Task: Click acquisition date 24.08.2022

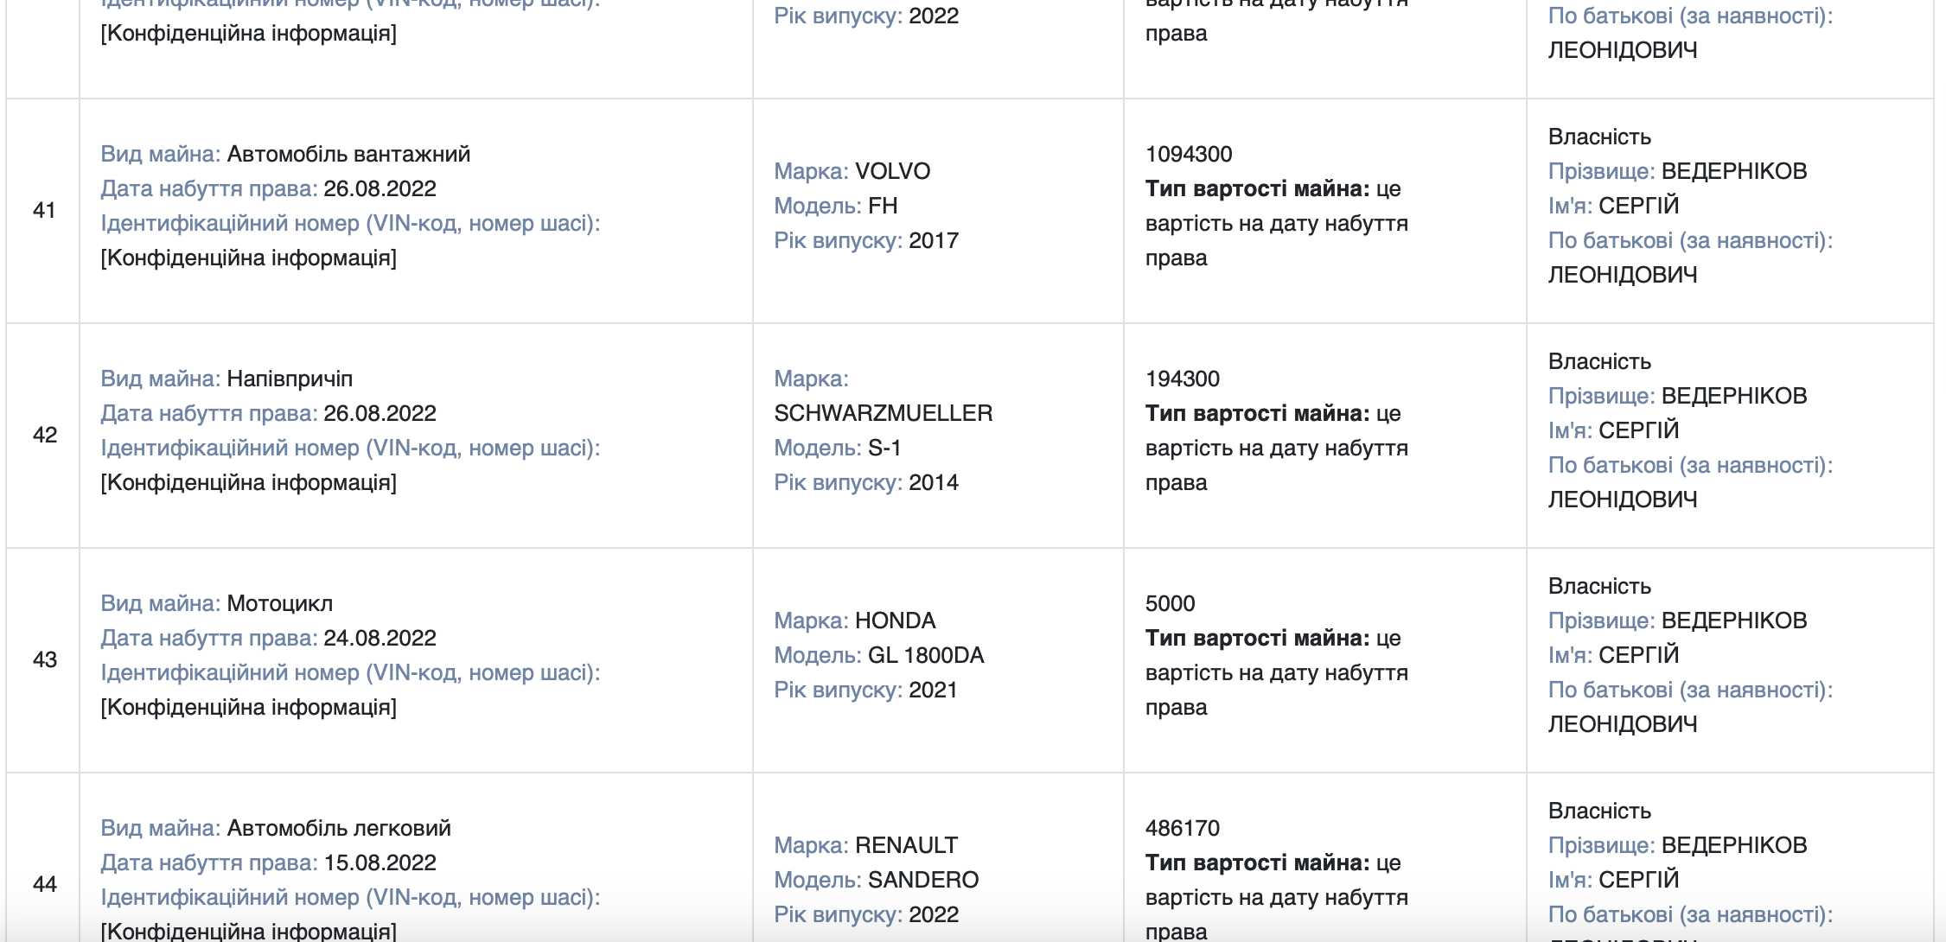Action: click(380, 638)
